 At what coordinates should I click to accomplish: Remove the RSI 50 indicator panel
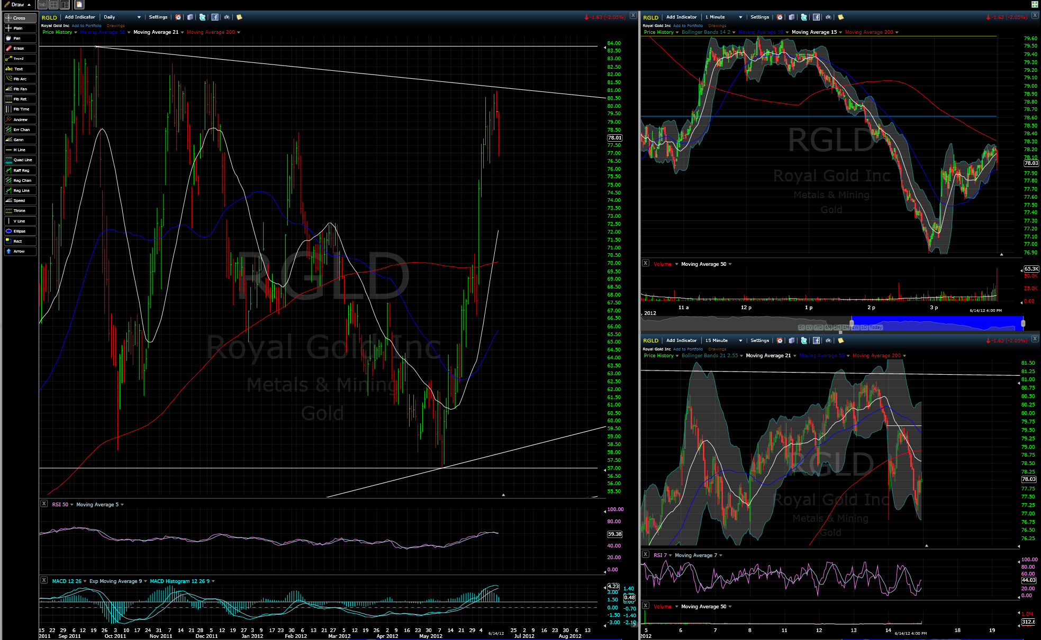coord(44,504)
